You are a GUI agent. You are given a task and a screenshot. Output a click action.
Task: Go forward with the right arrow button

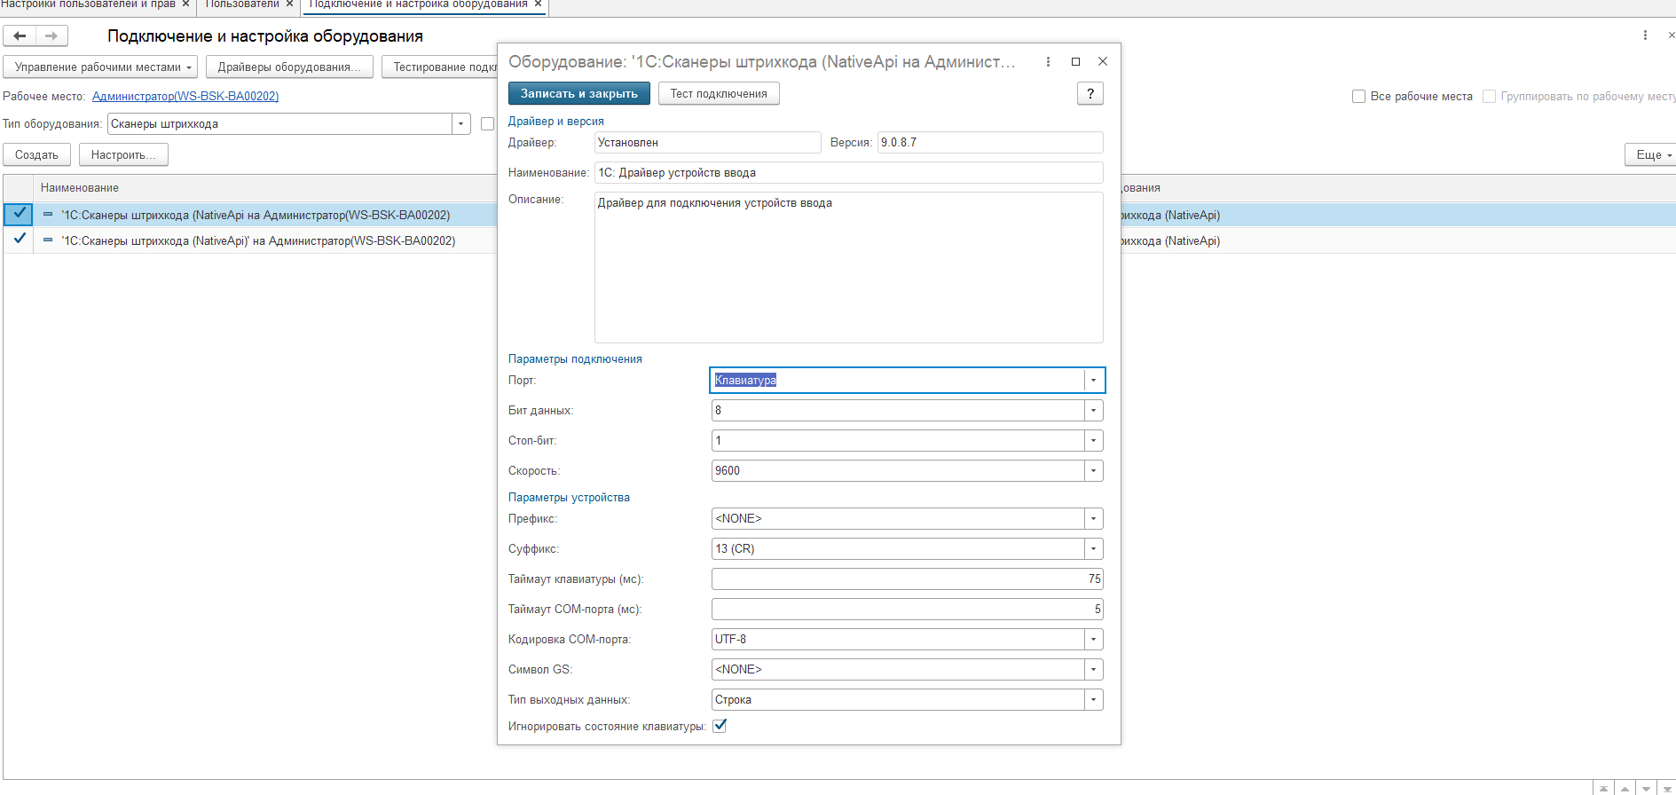click(51, 36)
